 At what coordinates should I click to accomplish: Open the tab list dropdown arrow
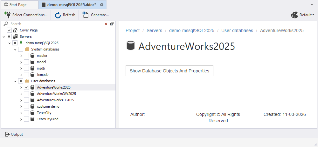coord(312,4)
